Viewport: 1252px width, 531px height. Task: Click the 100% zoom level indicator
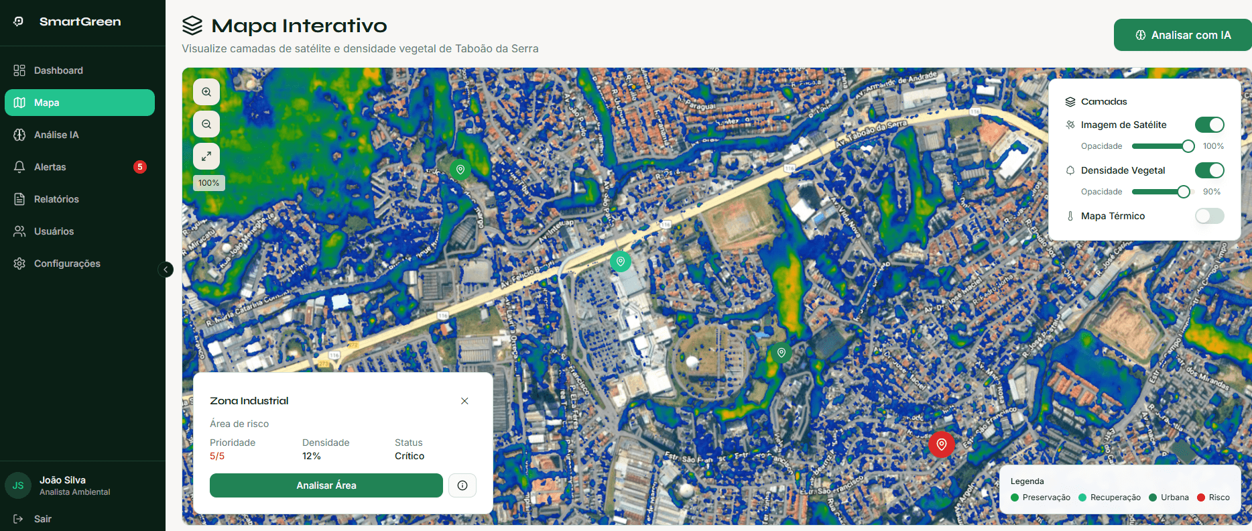[x=209, y=183]
